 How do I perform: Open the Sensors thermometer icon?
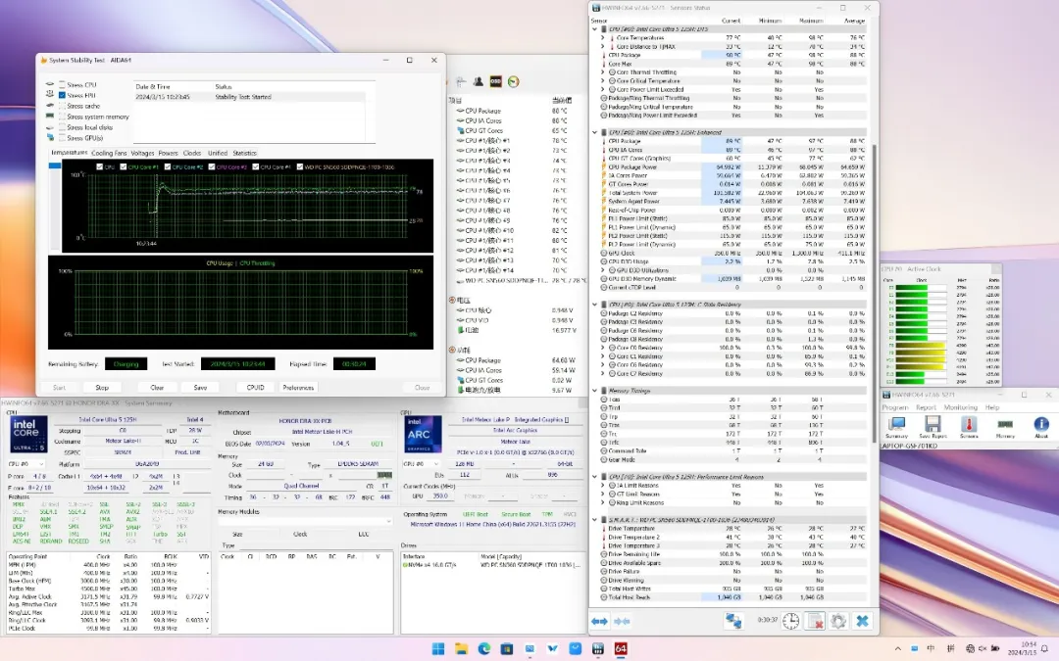coord(969,425)
